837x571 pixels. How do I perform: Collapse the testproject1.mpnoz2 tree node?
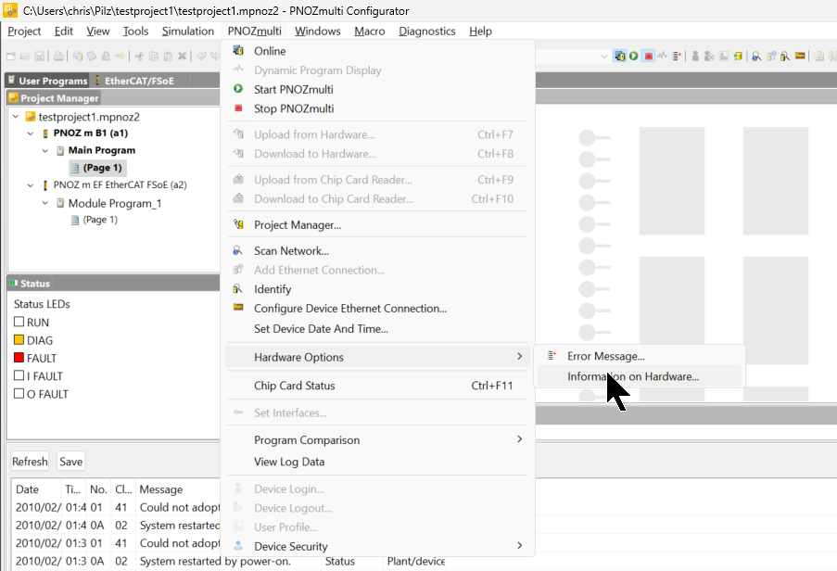tap(16, 117)
